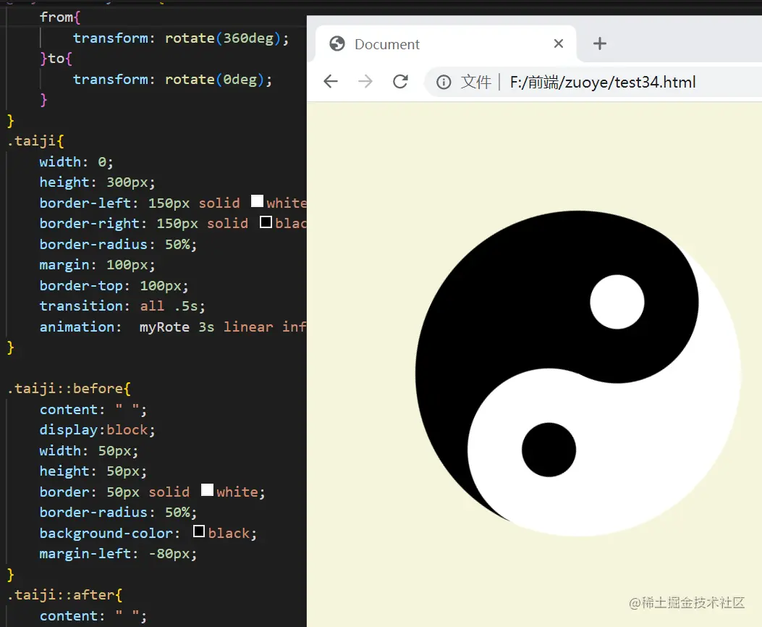This screenshot has width=762, height=627.
Task: Select the Document tab
Action: tap(446, 44)
